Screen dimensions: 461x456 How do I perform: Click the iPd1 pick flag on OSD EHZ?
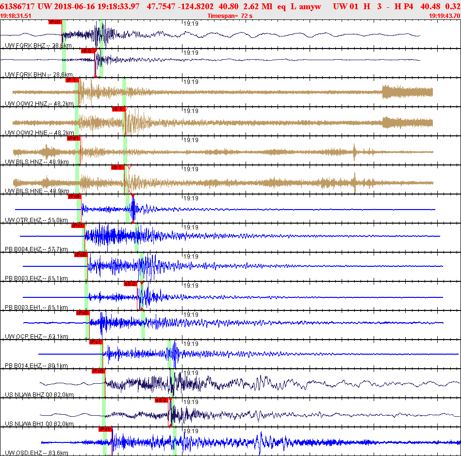105,429
